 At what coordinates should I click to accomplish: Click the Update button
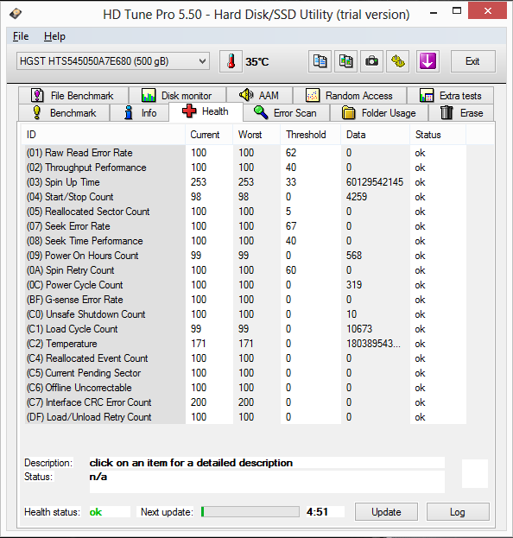pyautogui.click(x=386, y=512)
